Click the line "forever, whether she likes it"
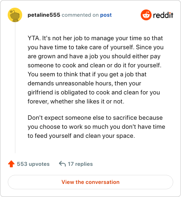Image resolution: width=181 pixels, height=197 pixels. 76,101
